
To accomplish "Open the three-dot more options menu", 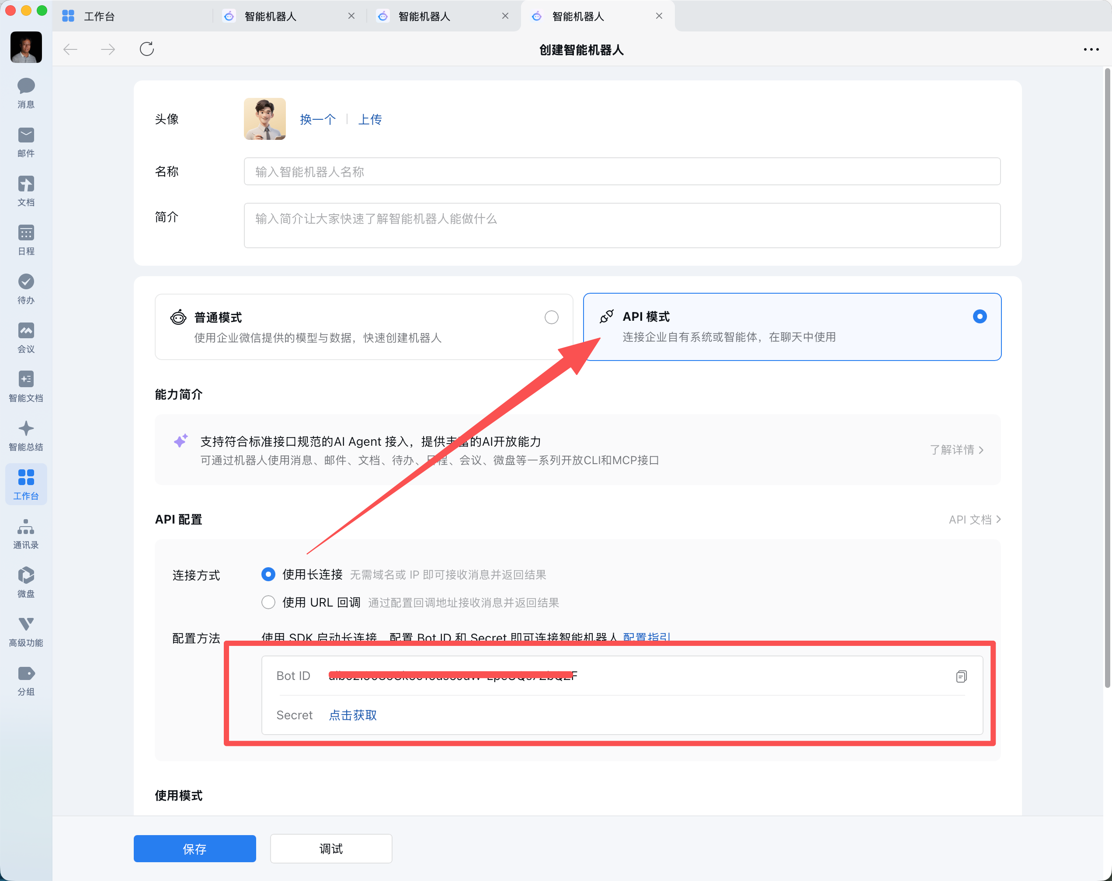I will tap(1091, 49).
